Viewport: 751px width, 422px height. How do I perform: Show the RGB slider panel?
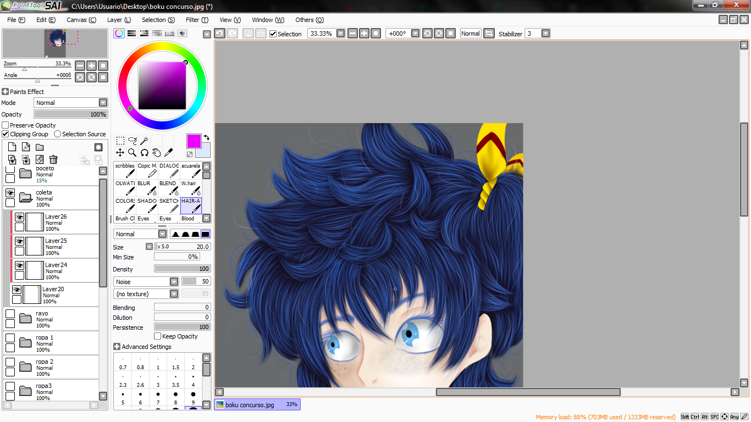[x=131, y=34]
